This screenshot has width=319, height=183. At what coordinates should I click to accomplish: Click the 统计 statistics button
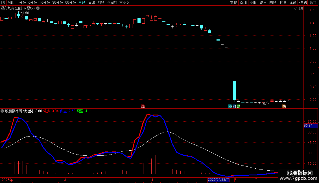click(x=263, y=3)
